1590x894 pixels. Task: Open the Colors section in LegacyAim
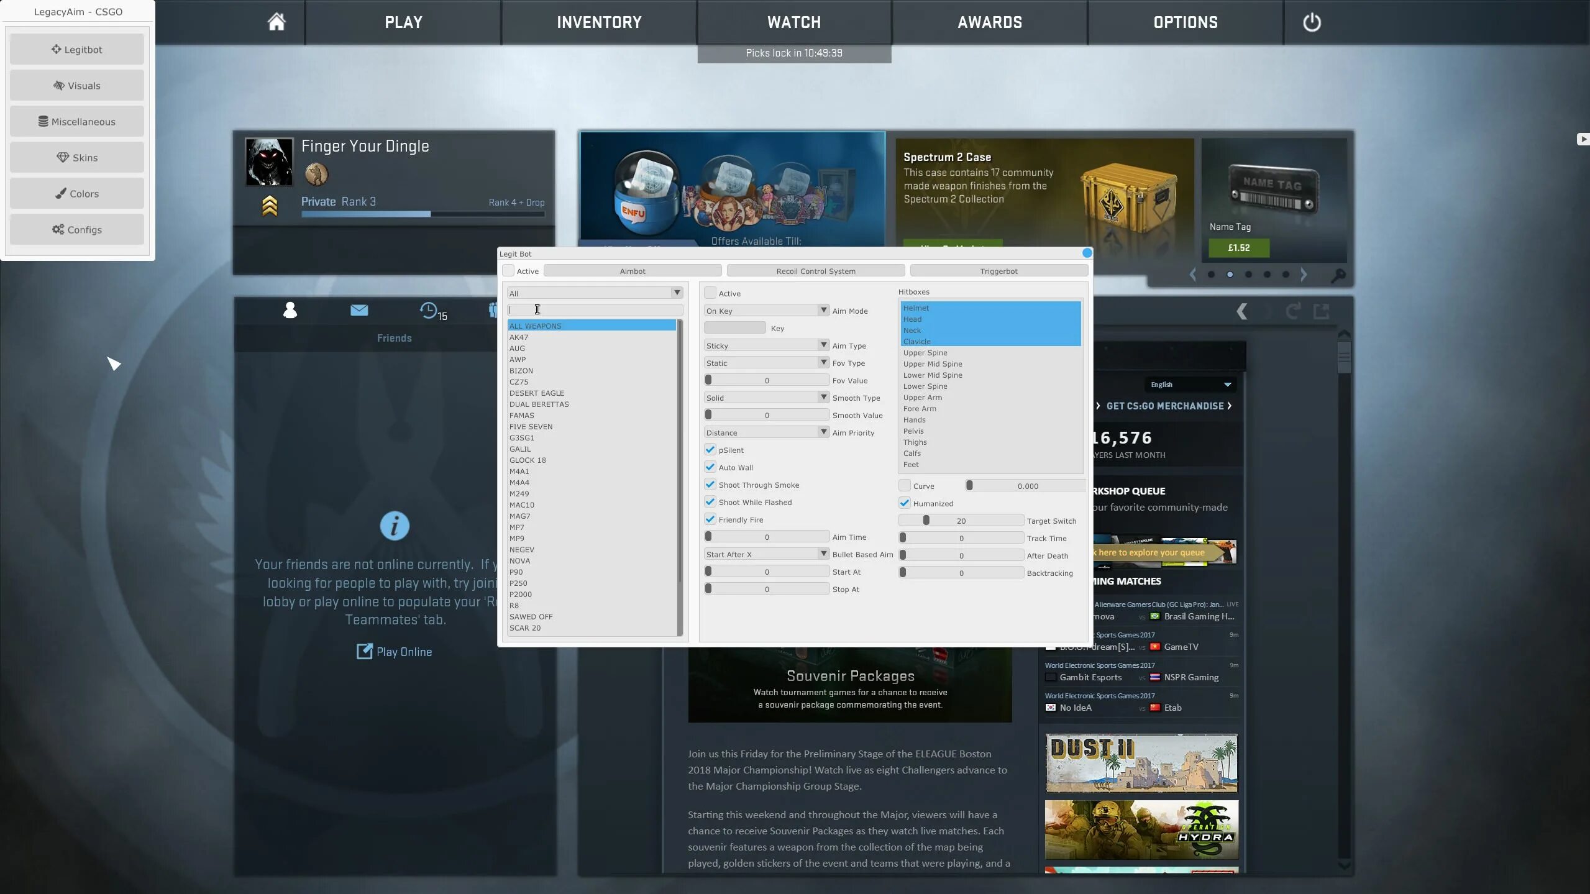(77, 193)
